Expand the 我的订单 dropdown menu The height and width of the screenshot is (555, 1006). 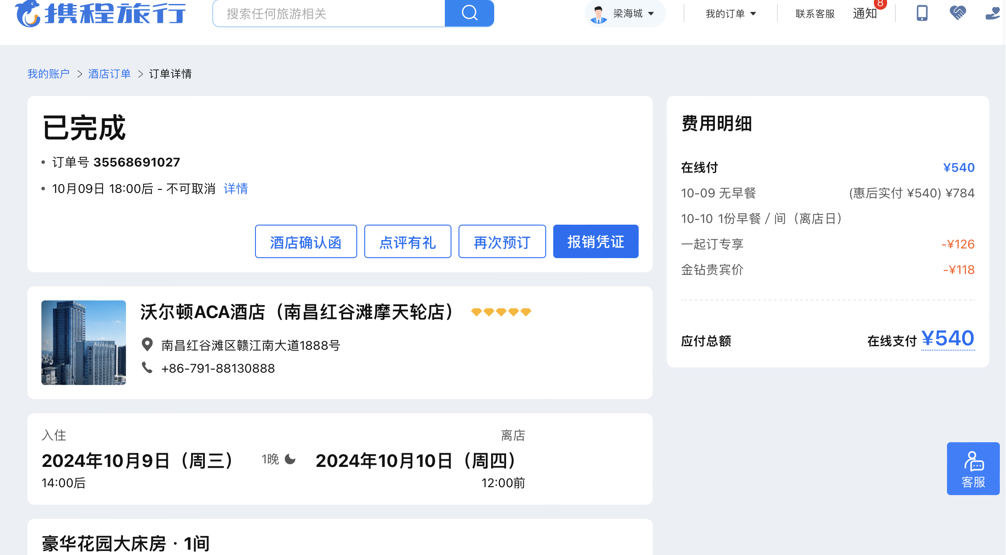(x=730, y=14)
